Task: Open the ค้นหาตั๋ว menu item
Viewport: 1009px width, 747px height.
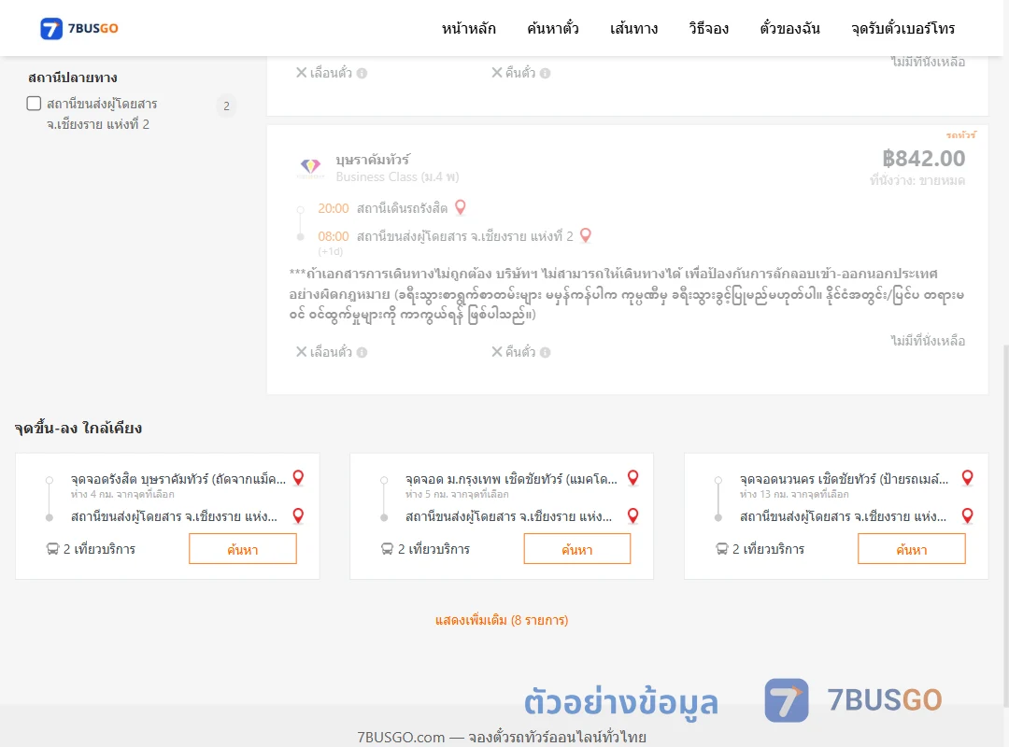Action: click(x=553, y=28)
